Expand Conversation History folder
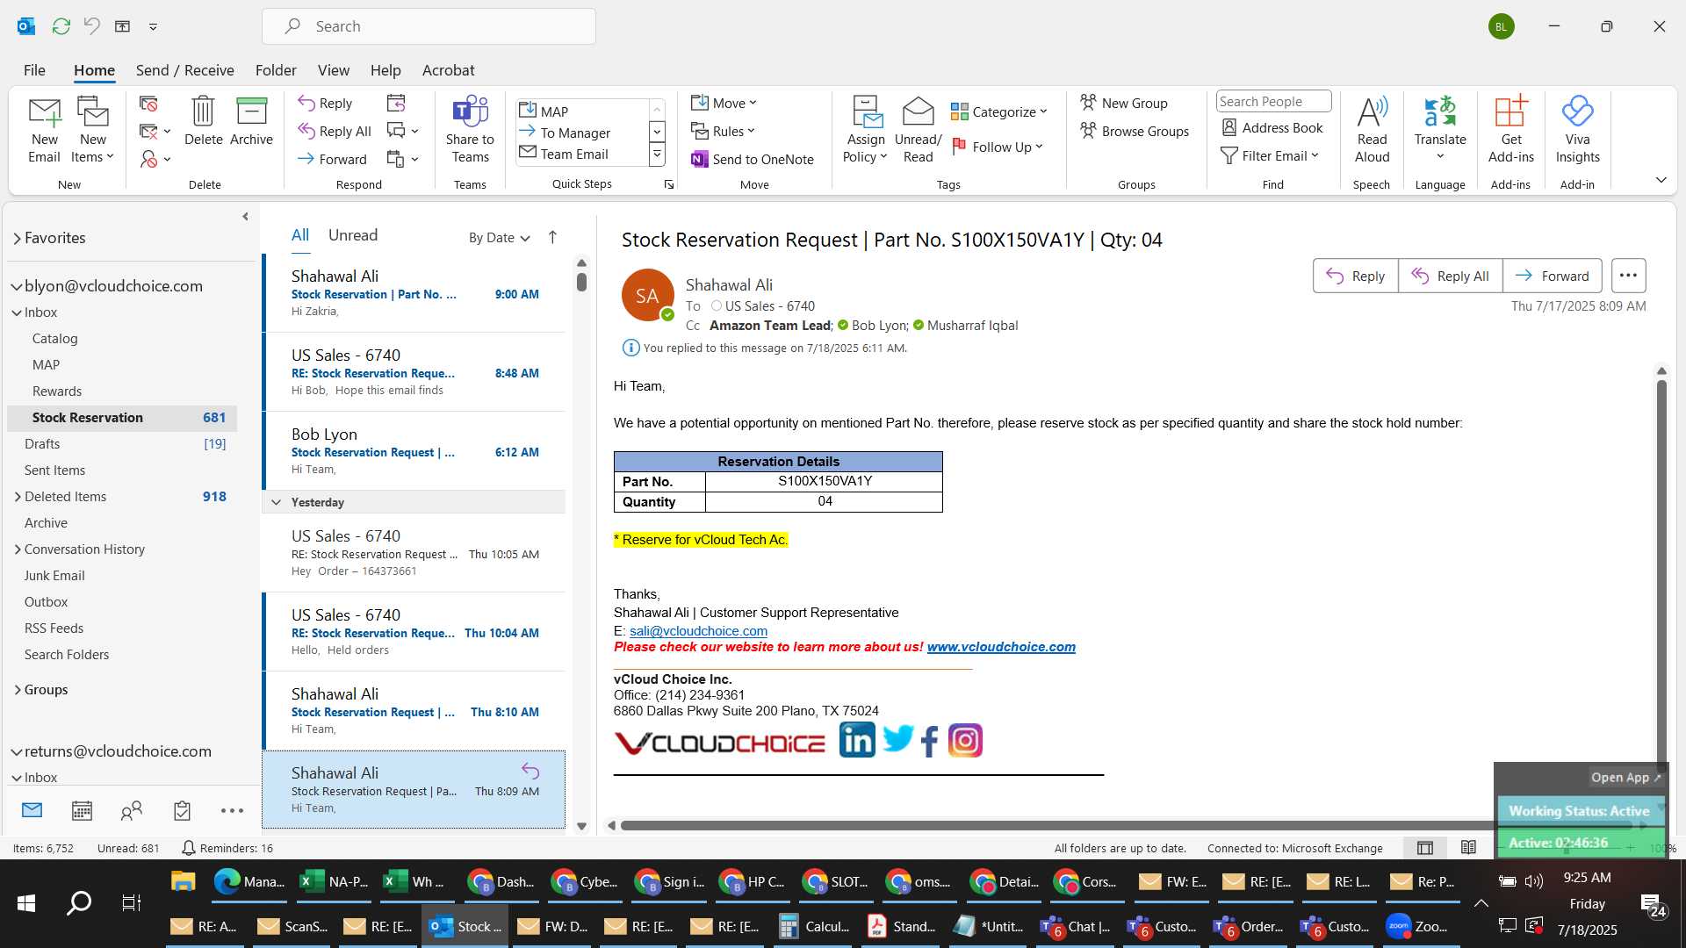 [x=18, y=549]
